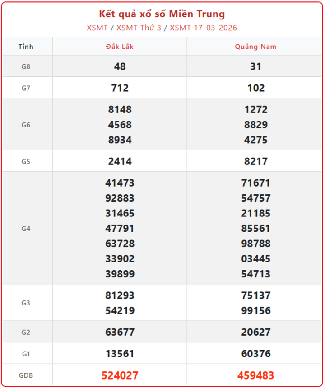Click the Kết quả xổ số Miền Trung title

(x=162, y=14)
